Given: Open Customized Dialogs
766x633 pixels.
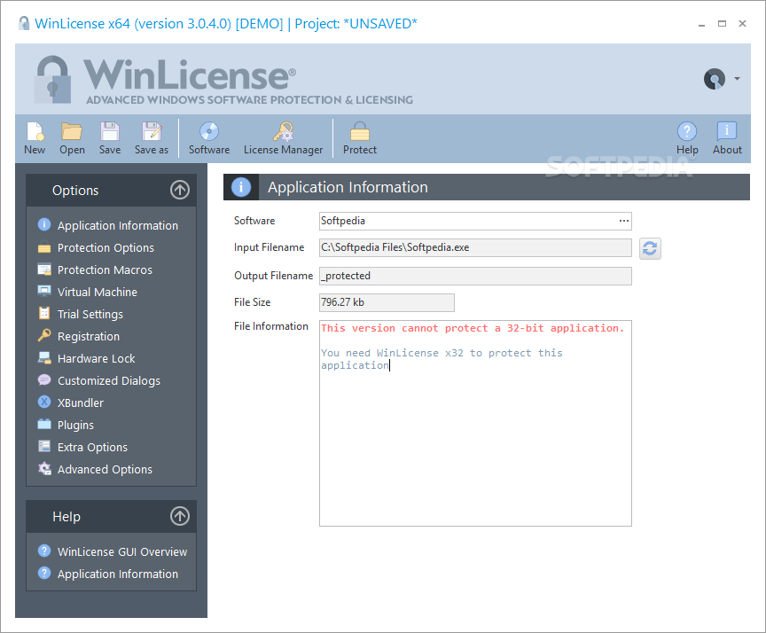Looking at the screenshot, I should point(108,380).
